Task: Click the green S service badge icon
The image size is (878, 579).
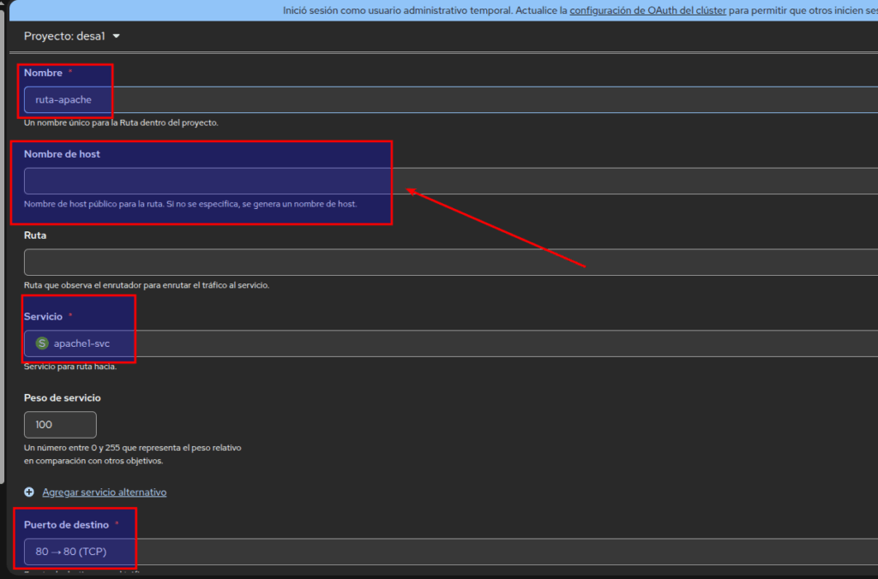Action: (42, 343)
